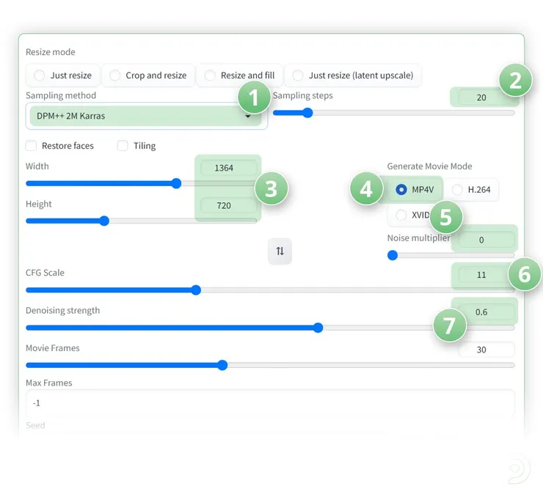Toggle the Tiling checkbox
This screenshot has width=543, height=497.
tap(123, 146)
